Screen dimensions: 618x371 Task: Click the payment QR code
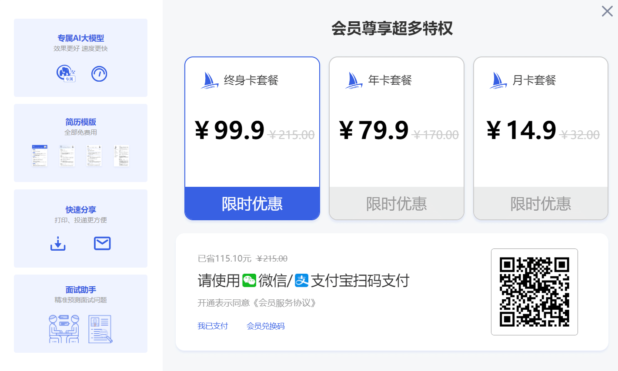pos(534,291)
